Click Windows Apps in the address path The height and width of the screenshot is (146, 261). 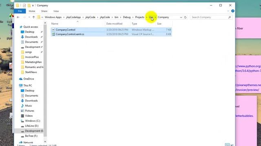[53, 17]
